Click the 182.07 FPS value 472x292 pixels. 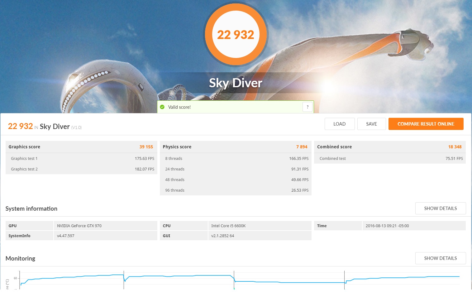pos(145,169)
